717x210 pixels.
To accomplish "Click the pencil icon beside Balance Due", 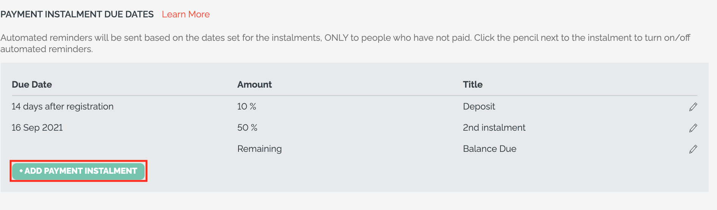I will pos(693,149).
